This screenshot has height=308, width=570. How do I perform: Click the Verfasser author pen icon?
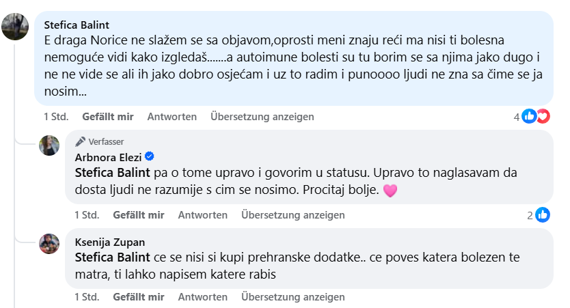pyautogui.click(x=80, y=142)
